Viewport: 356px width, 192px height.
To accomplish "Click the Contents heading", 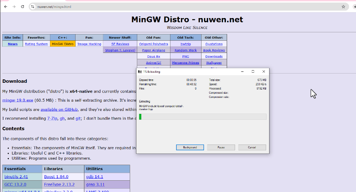I will [13, 129].
